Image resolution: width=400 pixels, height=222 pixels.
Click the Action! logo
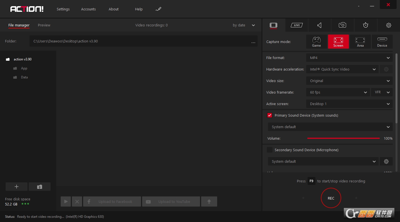pyautogui.click(x=27, y=9)
